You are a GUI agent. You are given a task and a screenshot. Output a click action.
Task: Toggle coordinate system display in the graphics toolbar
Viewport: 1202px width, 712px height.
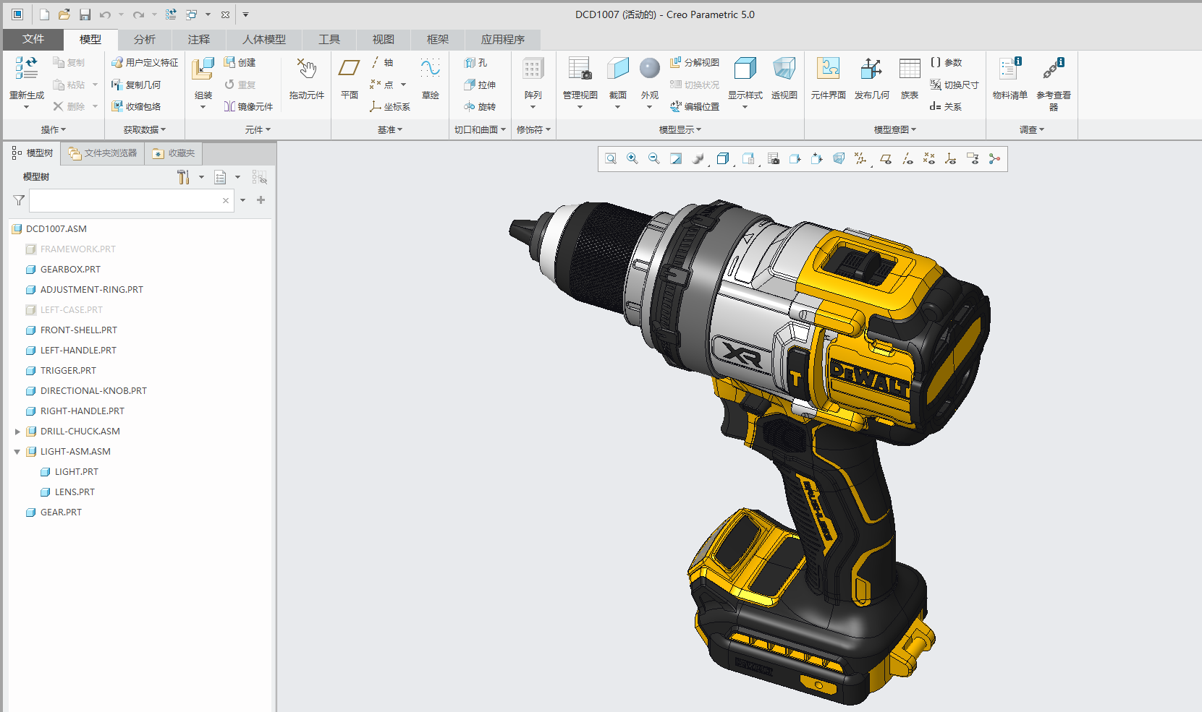pos(950,158)
